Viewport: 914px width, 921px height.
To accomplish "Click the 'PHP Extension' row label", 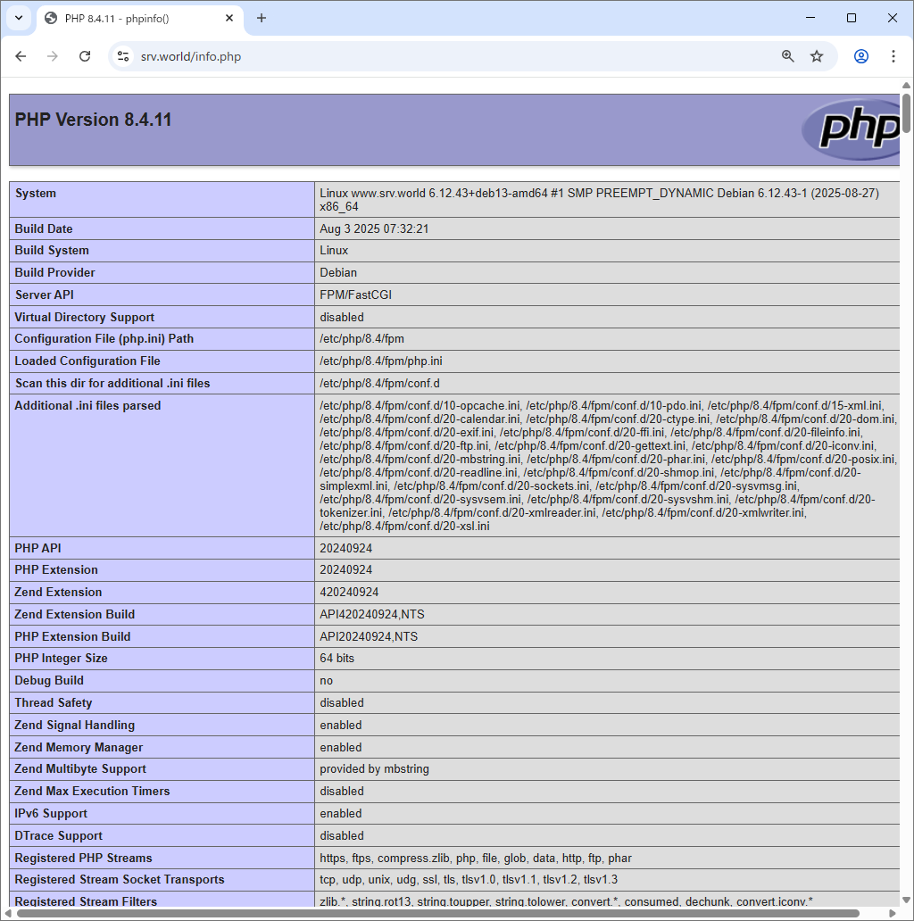I will click(x=56, y=570).
